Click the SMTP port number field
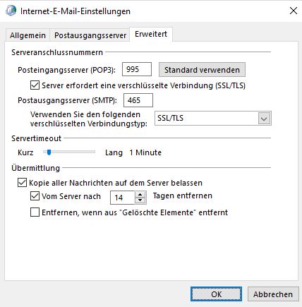Image resolution: width=302 pixels, height=307 pixels. point(138,100)
